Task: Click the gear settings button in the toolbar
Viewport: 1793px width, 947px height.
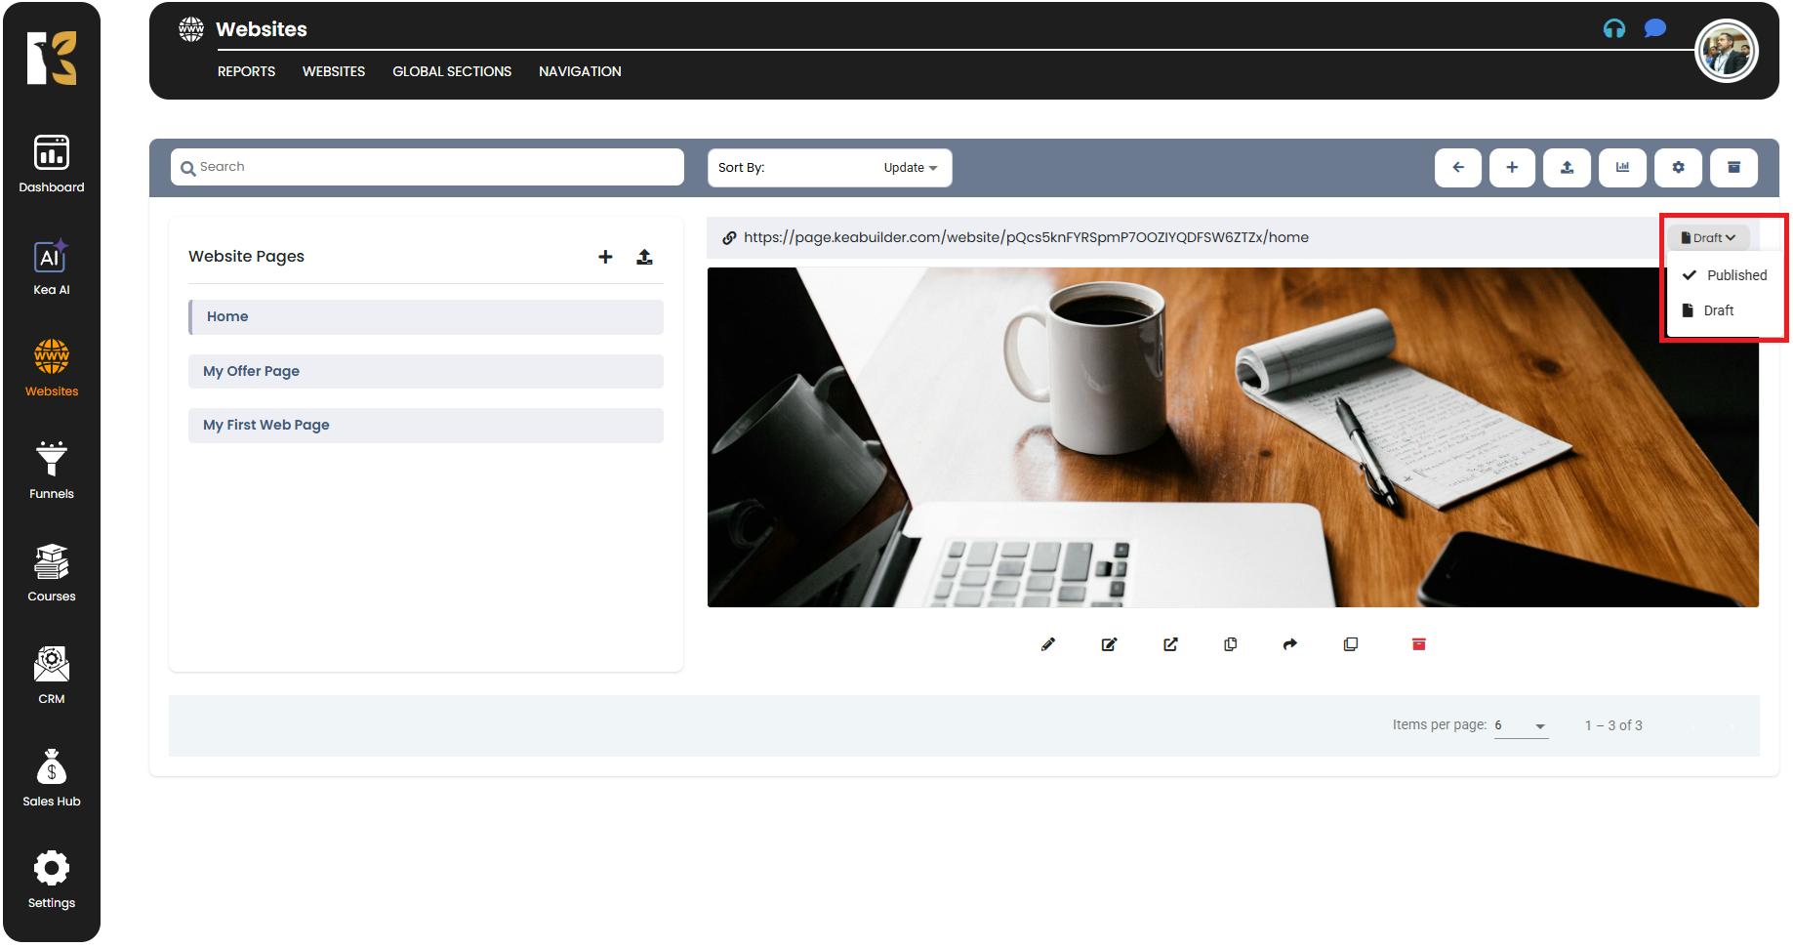Action: (x=1677, y=168)
